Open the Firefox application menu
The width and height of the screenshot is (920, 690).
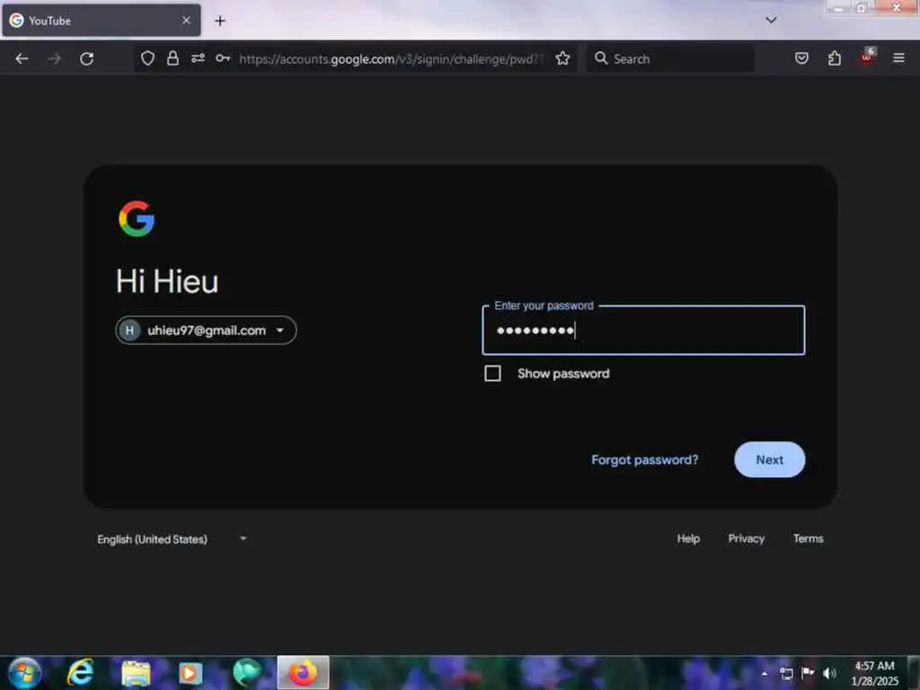(x=898, y=58)
